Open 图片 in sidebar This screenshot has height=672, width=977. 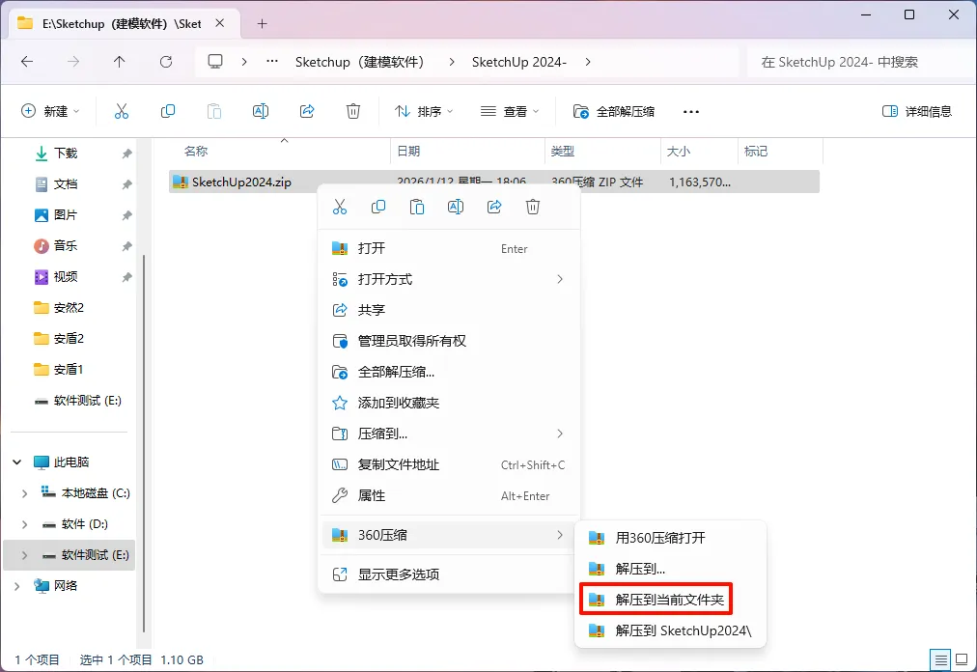coord(66,215)
